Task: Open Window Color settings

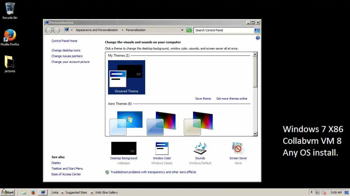Action: [x=162, y=153]
